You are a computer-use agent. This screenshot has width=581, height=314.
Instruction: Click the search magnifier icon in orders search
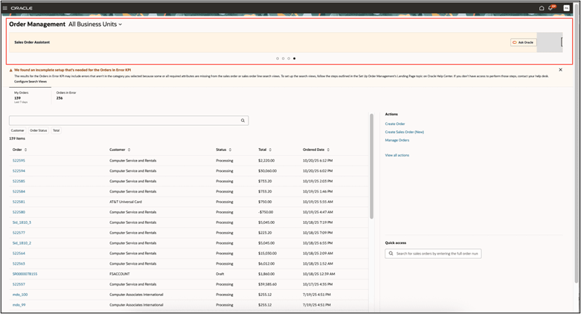pyautogui.click(x=243, y=121)
